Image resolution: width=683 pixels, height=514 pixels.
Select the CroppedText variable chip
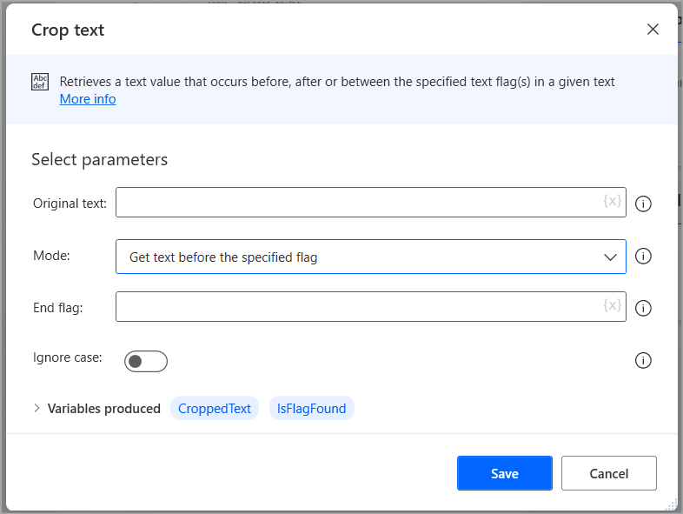coord(214,408)
